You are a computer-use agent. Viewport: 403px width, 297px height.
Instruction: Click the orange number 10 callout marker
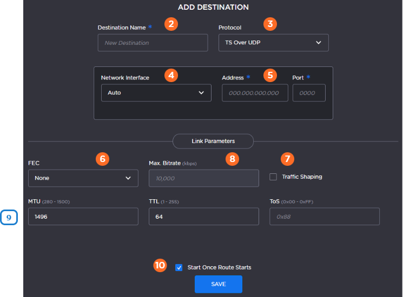click(160, 266)
